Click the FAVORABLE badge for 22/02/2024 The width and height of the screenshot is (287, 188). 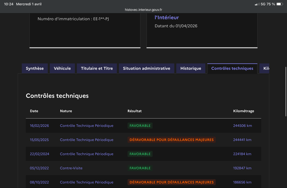tap(140, 154)
